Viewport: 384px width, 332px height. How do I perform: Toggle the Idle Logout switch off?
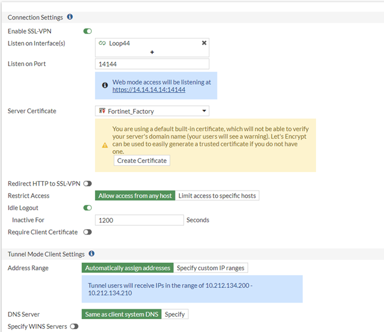click(88, 208)
